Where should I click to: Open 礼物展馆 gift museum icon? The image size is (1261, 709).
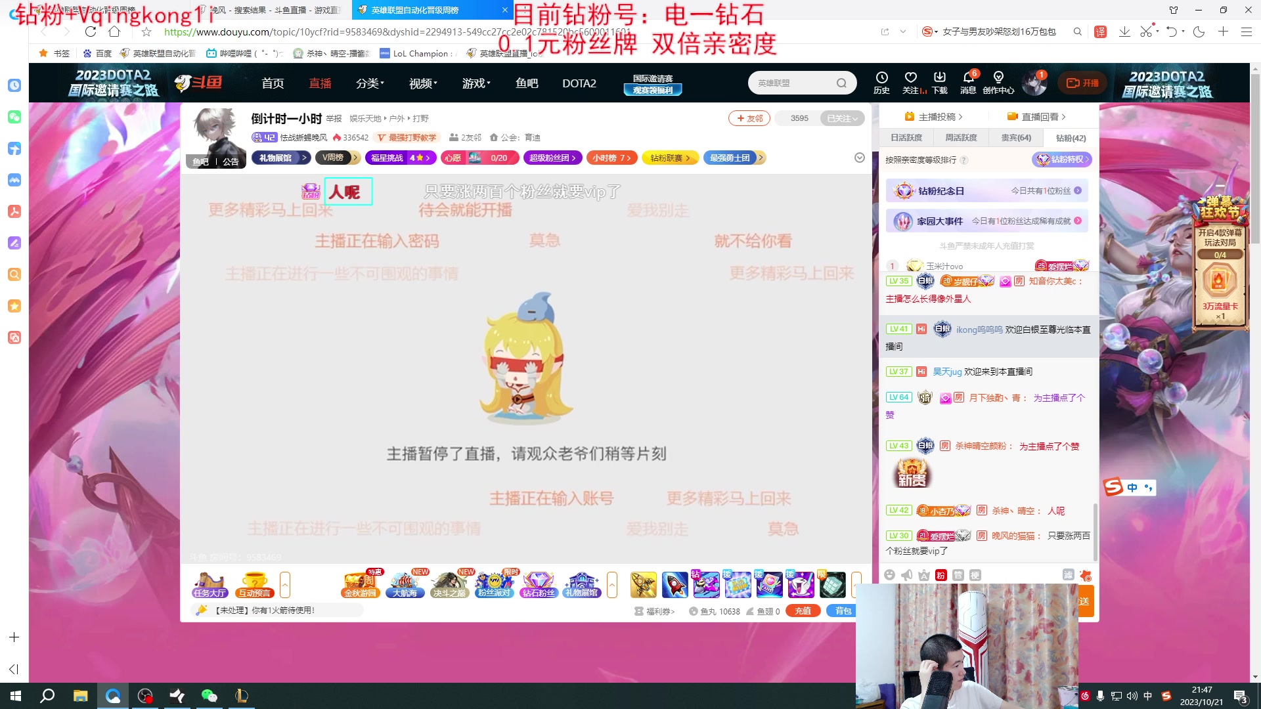pos(582,584)
